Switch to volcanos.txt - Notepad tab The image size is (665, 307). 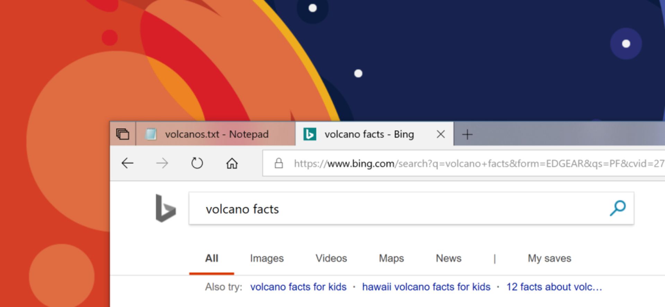[216, 134]
